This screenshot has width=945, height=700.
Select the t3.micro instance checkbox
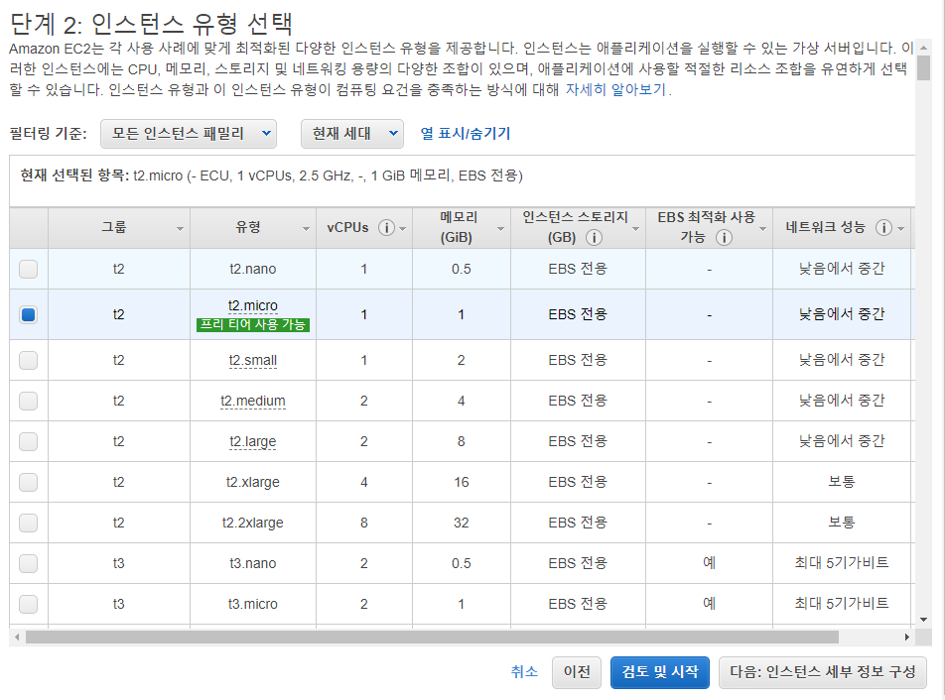(29, 604)
